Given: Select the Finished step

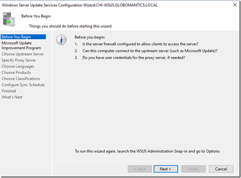Looking at the screenshot, I should tap(9, 91).
